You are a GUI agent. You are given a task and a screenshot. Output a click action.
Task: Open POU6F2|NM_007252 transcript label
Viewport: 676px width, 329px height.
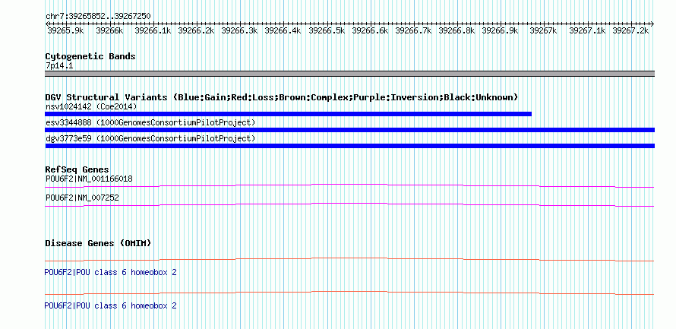(x=82, y=198)
